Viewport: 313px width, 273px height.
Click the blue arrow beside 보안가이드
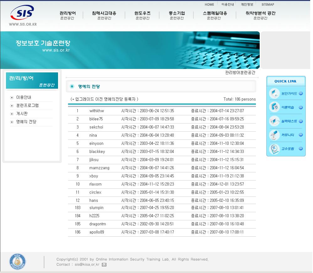pyautogui.click(x=300, y=93)
